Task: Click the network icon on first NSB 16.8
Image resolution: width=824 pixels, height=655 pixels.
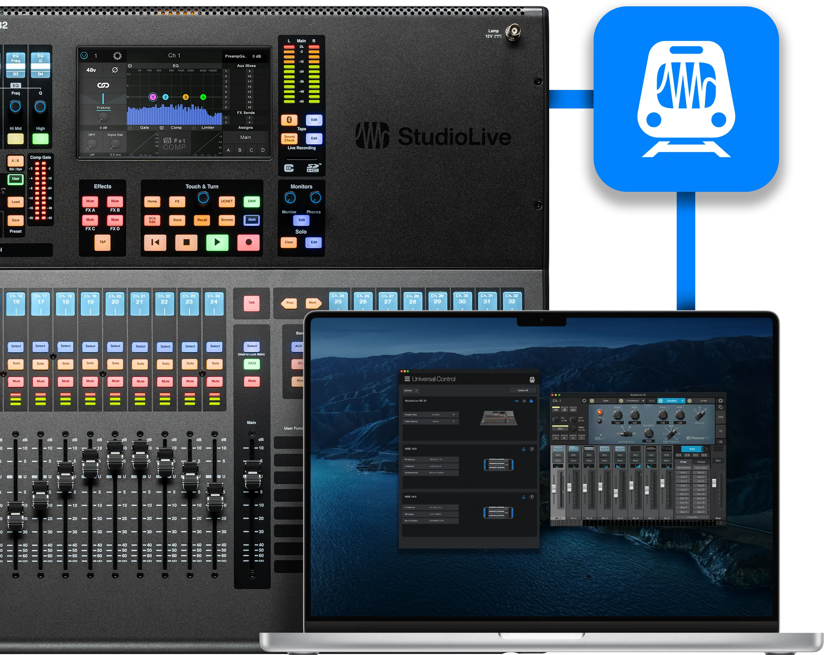Action: pos(523,449)
